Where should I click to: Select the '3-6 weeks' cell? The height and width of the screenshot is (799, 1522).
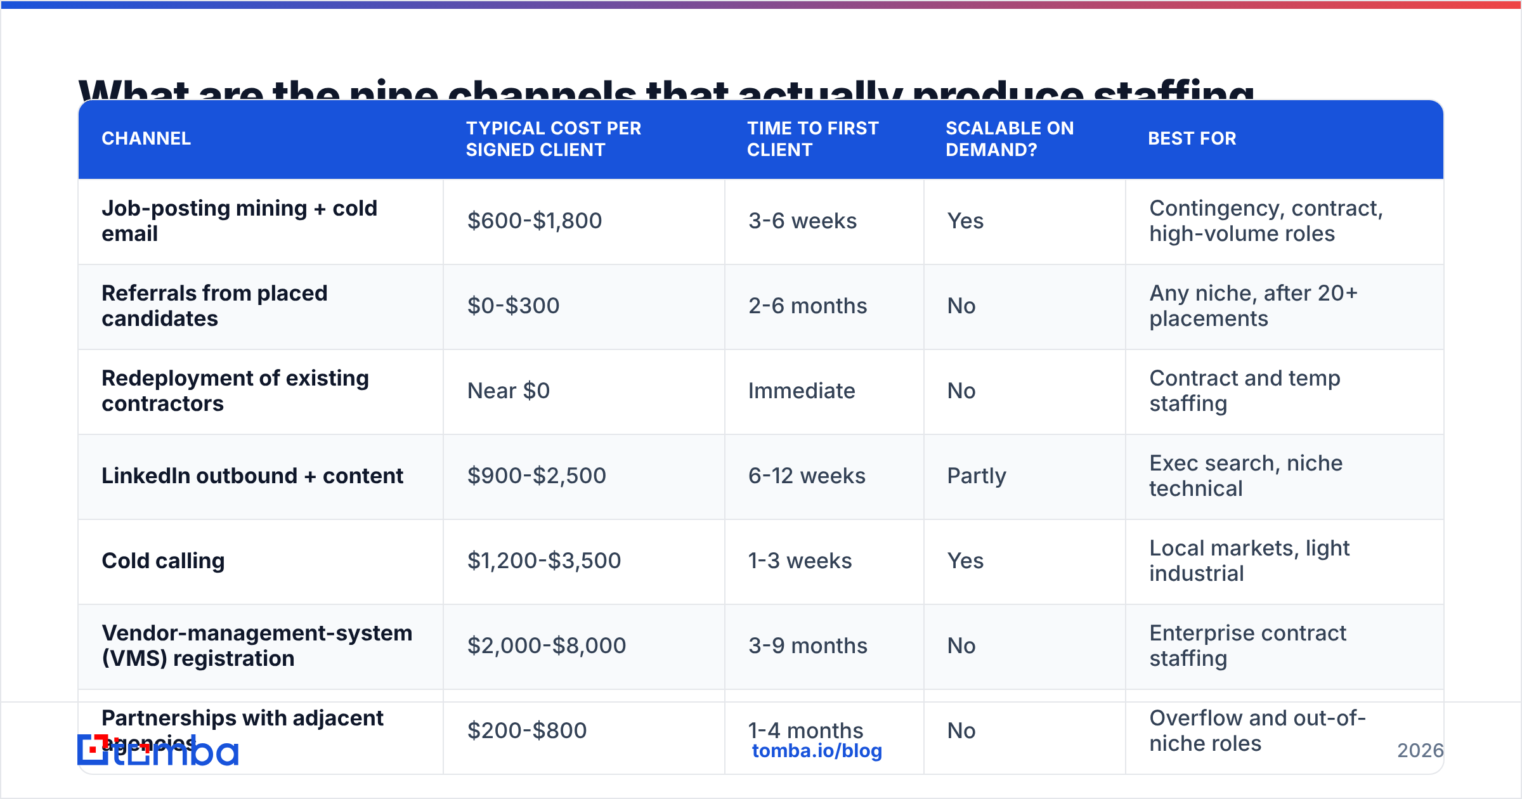tap(824, 221)
